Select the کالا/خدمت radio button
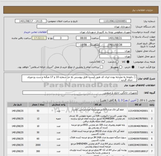 [103, 62]
